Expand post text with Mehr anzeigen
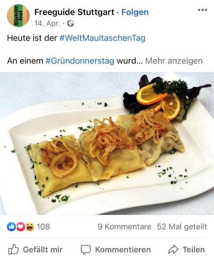214x259 pixels. (174, 61)
